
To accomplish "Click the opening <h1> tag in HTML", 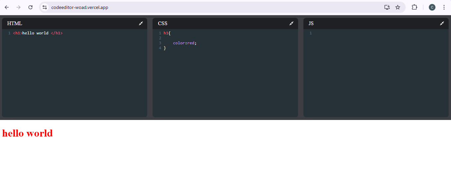I will [18, 33].
